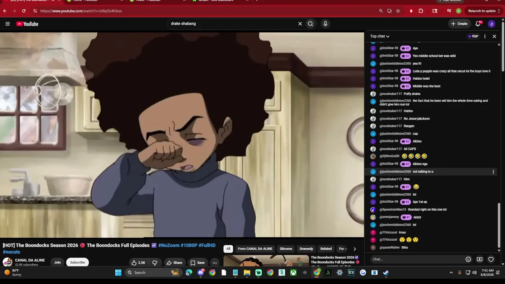Focus the Windows taskbar Search box
Screen dimensions: 505x284
[153, 273]
